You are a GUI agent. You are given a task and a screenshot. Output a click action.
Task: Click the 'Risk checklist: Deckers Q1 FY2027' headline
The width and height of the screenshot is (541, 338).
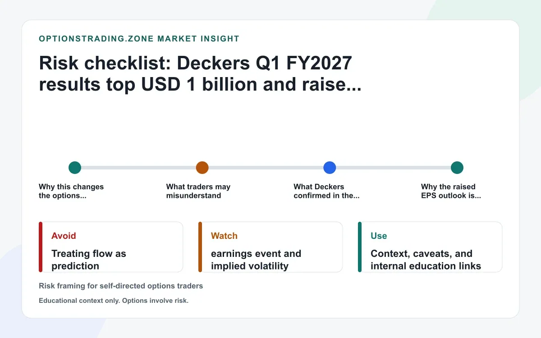(200, 73)
